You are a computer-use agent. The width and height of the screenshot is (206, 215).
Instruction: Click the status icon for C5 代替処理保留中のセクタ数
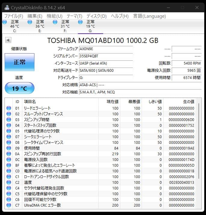[x=9, y=194]
